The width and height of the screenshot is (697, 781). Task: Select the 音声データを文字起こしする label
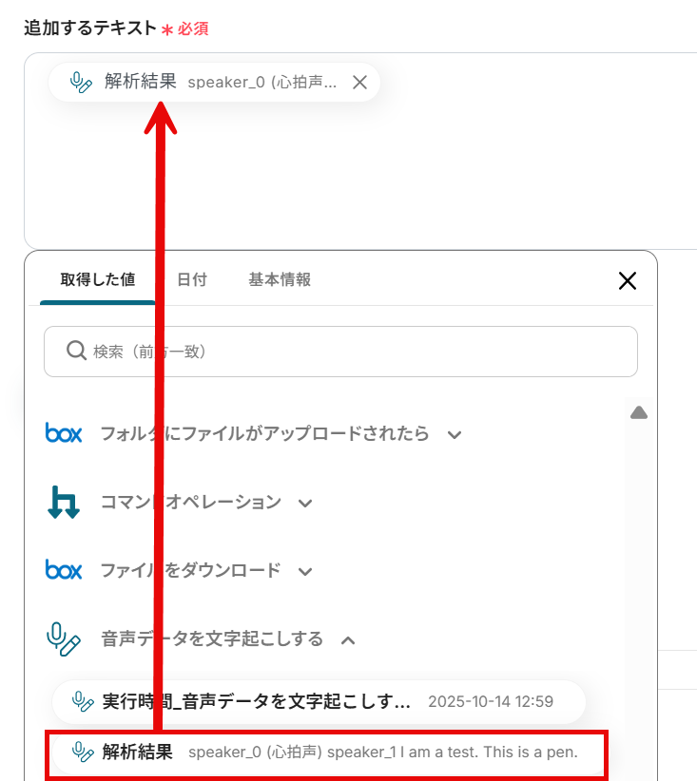click(212, 639)
